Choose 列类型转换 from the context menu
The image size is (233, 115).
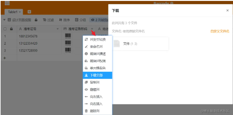click(x=98, y=39)
